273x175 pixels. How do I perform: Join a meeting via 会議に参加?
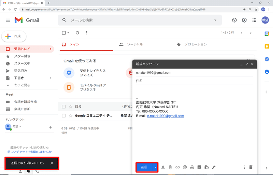(22, 109)
